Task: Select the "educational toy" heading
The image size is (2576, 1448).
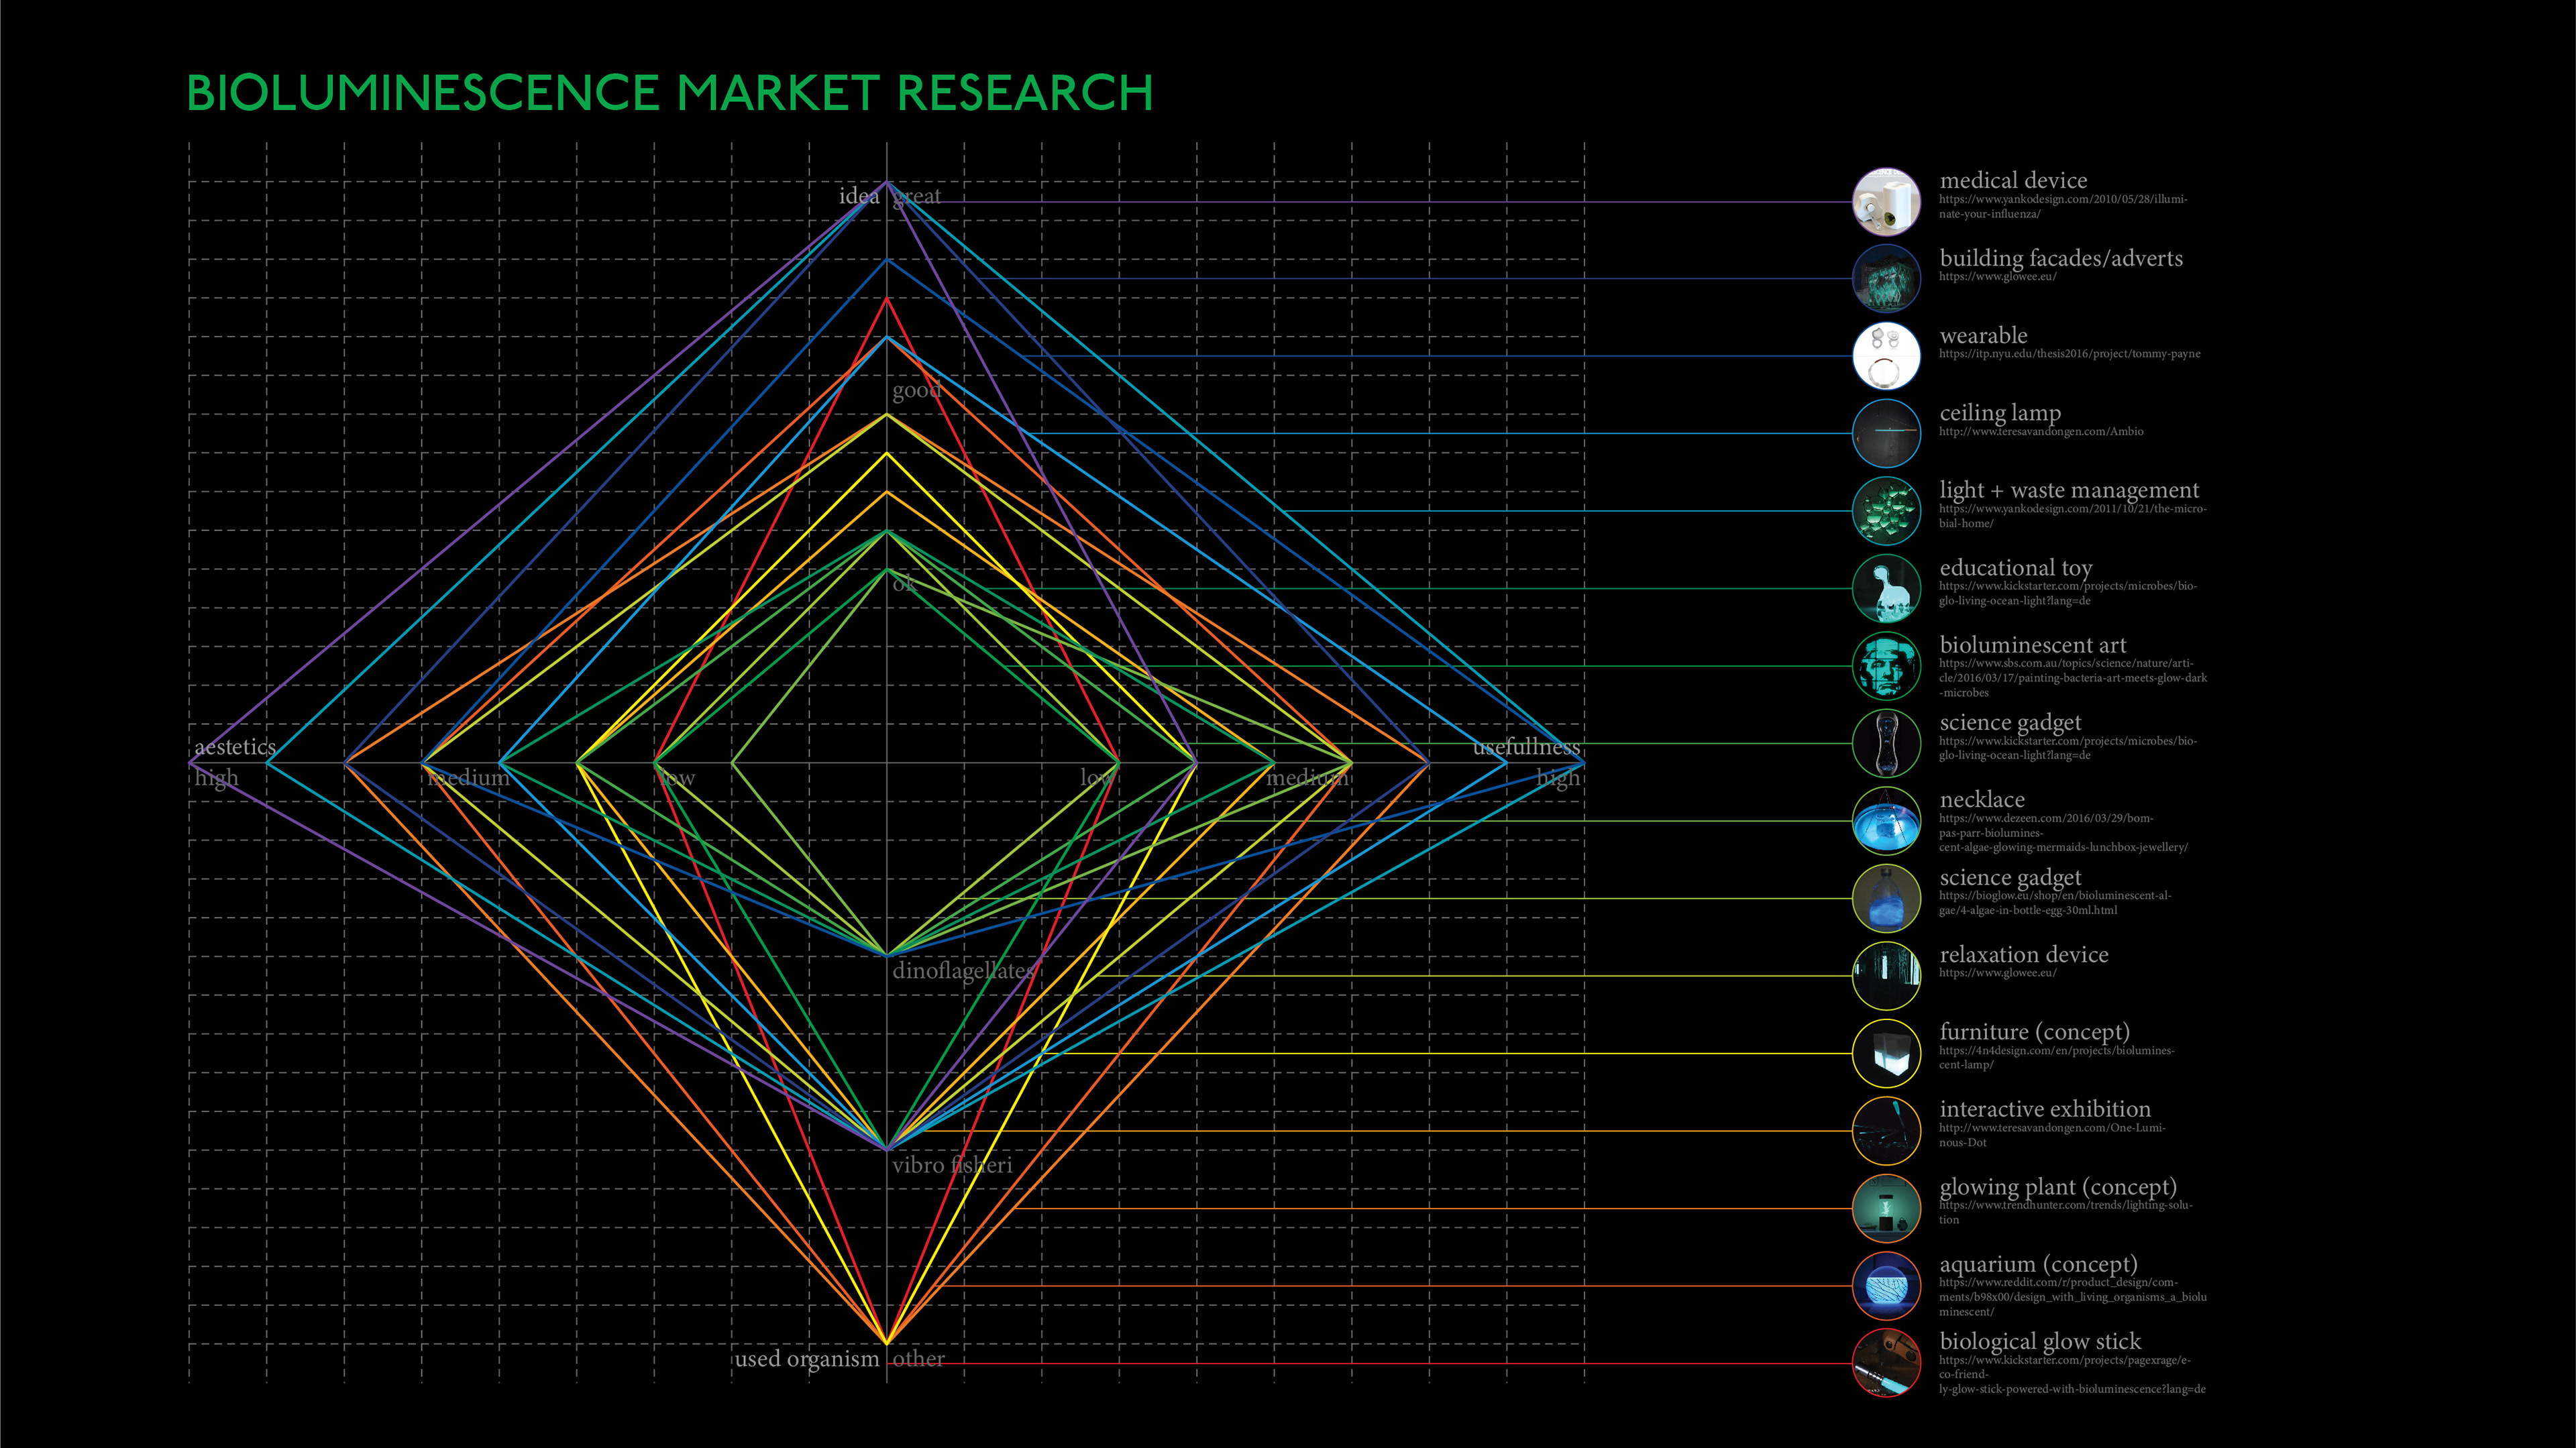Action: (x=2016, y=568)
